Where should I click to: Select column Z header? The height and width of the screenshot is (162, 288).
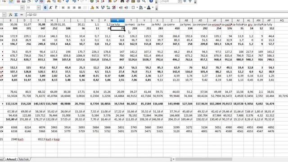(171, 20)
